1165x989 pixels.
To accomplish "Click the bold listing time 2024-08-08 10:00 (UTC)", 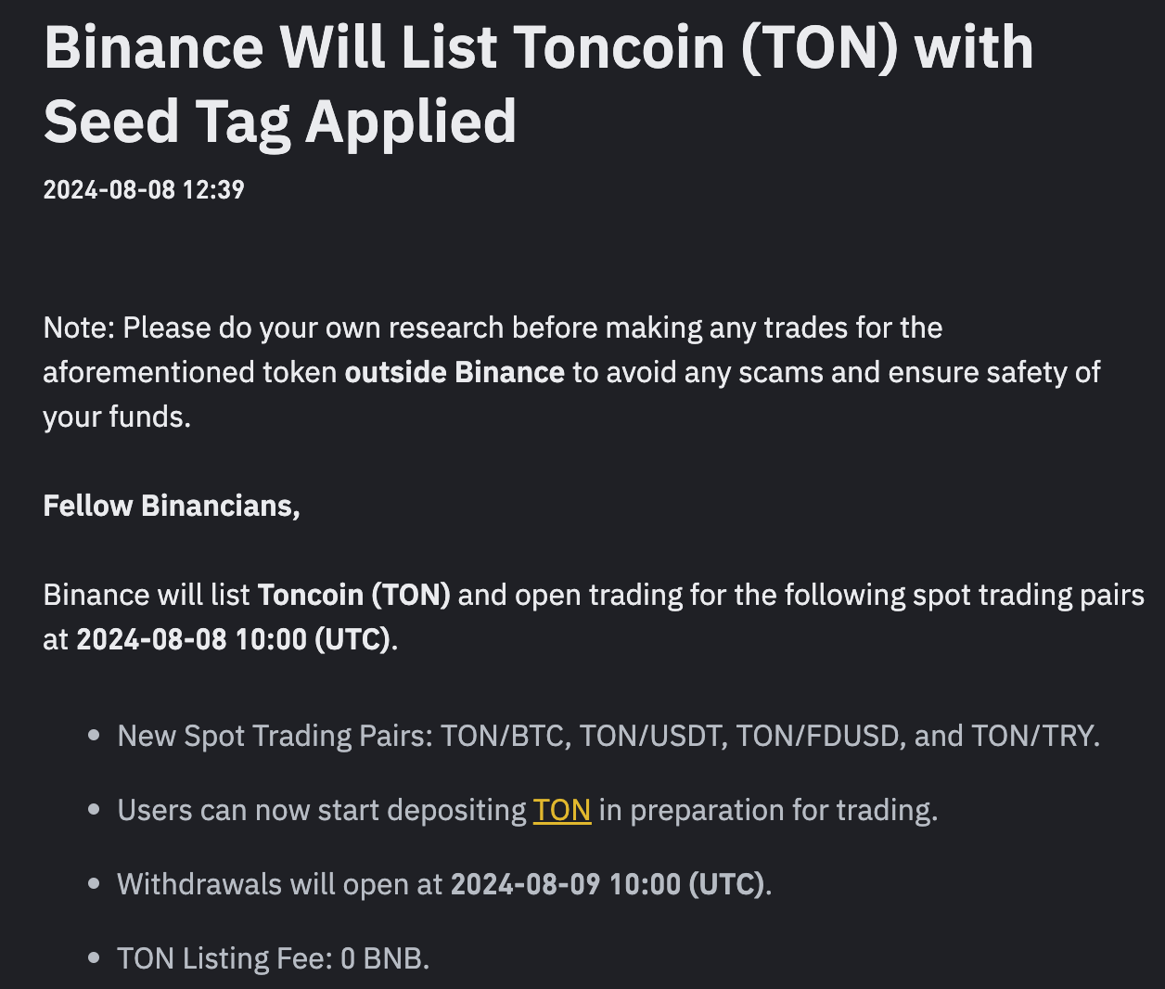I will coord(234,639).
